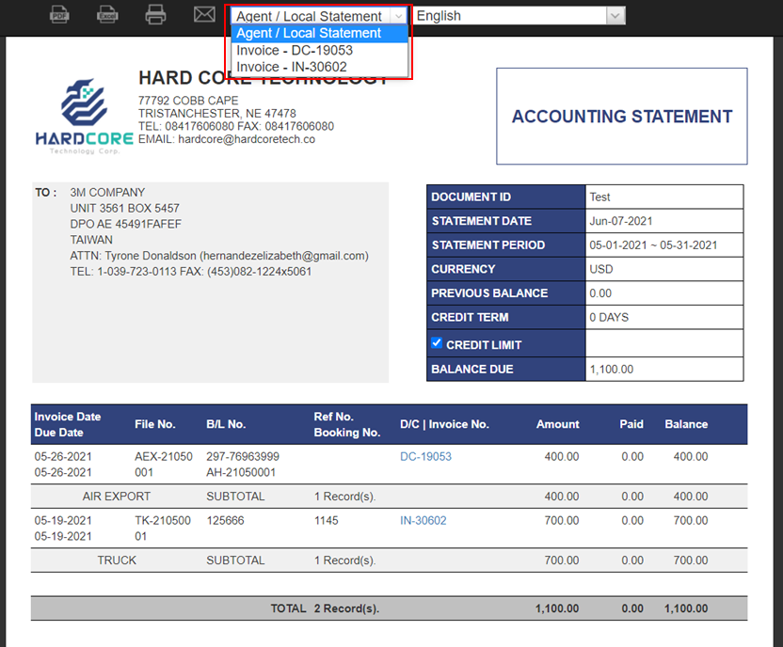Open invoice link IN-30602 in table
This screenshot has width=783, height=647.
coord(423,520)
